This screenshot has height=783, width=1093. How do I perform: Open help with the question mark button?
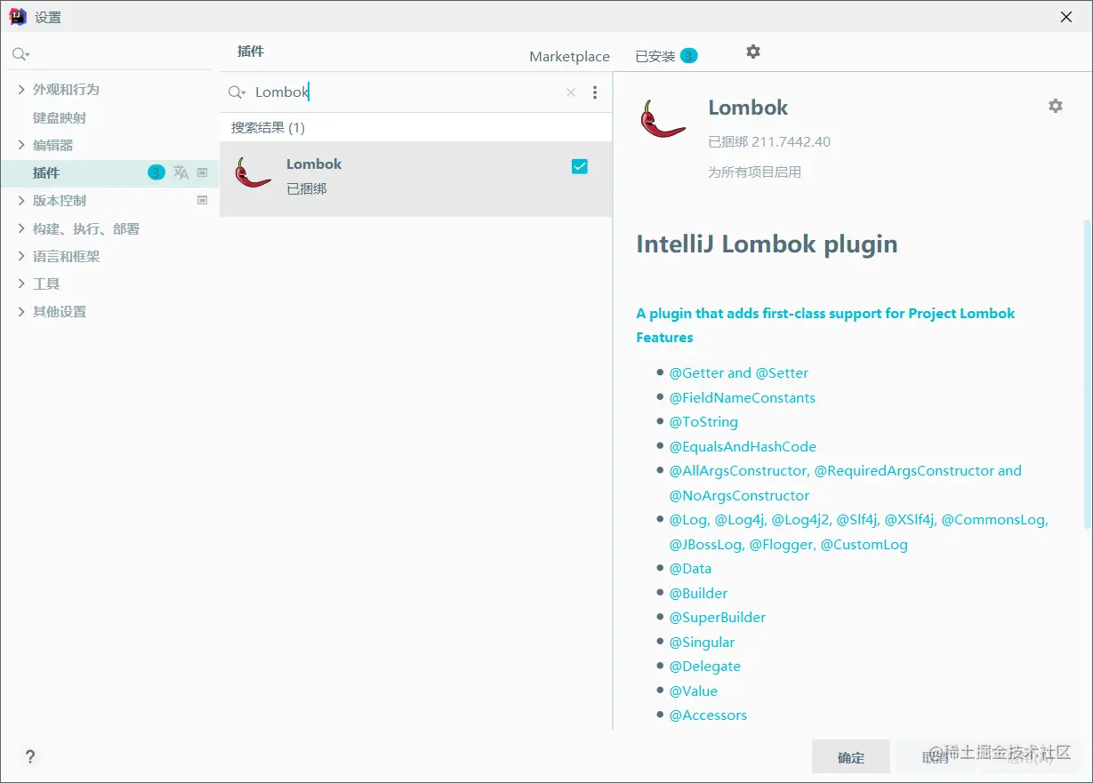pos(29,757)
